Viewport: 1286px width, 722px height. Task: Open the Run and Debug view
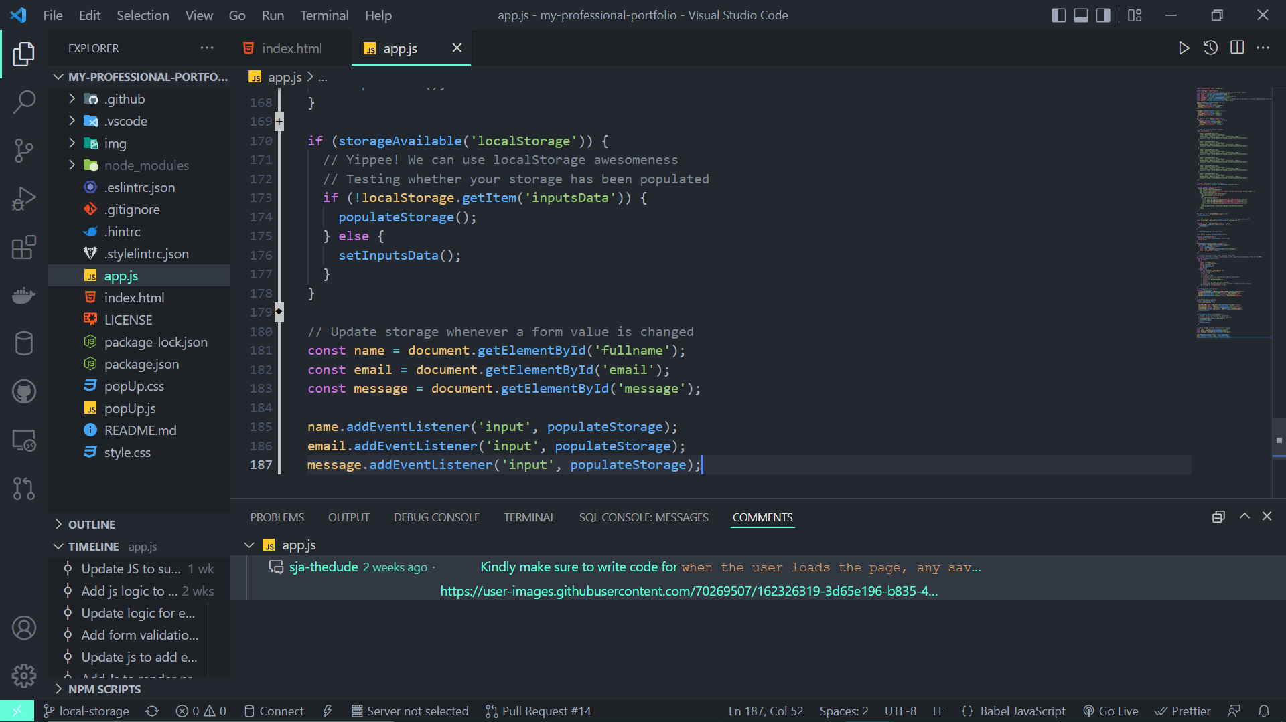tap(24, 199)
